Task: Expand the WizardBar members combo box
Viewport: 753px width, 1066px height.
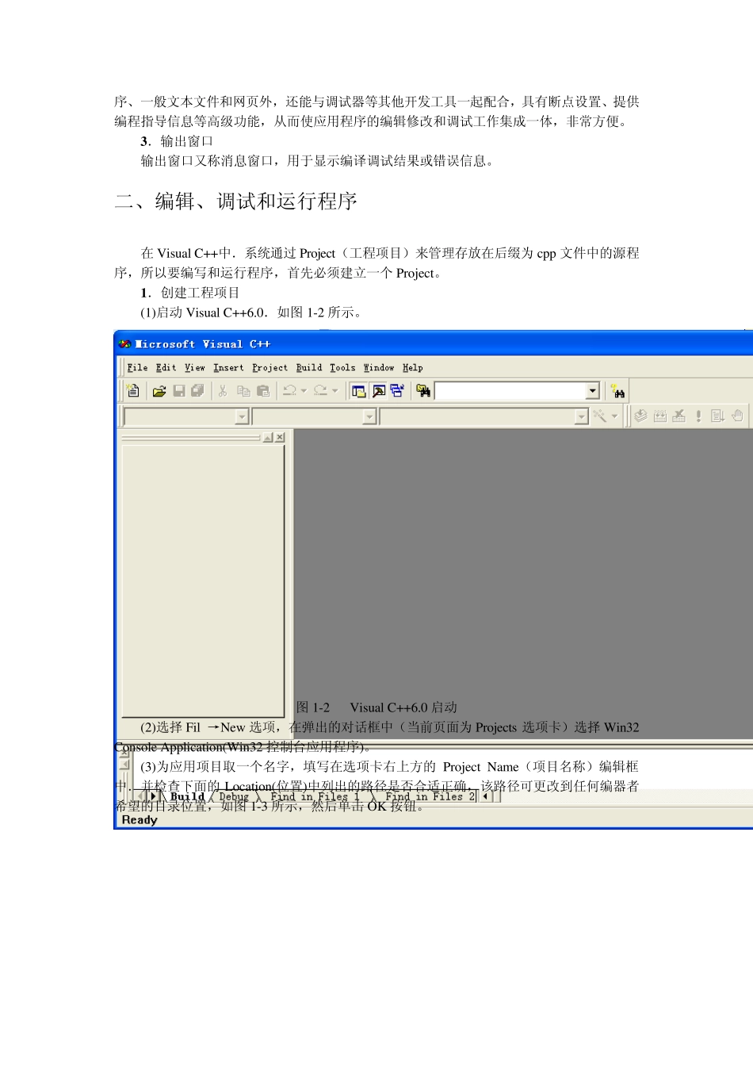Action: pos(582,416)
